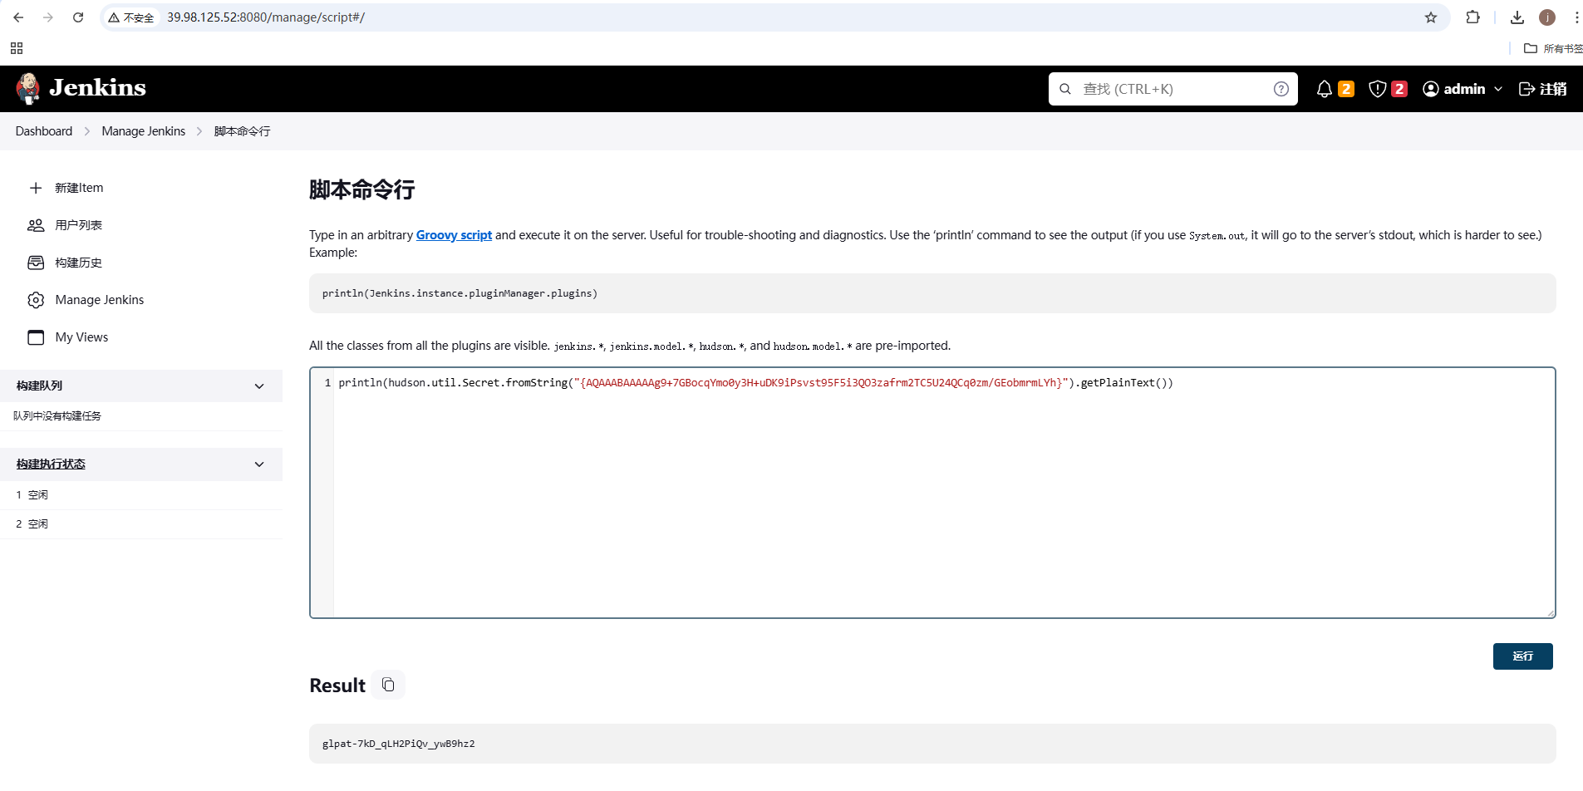The width and height of the screenshot is (1583, 791).
Task: Open 用户列表 in the sidebar
Action: click(78, 225)
